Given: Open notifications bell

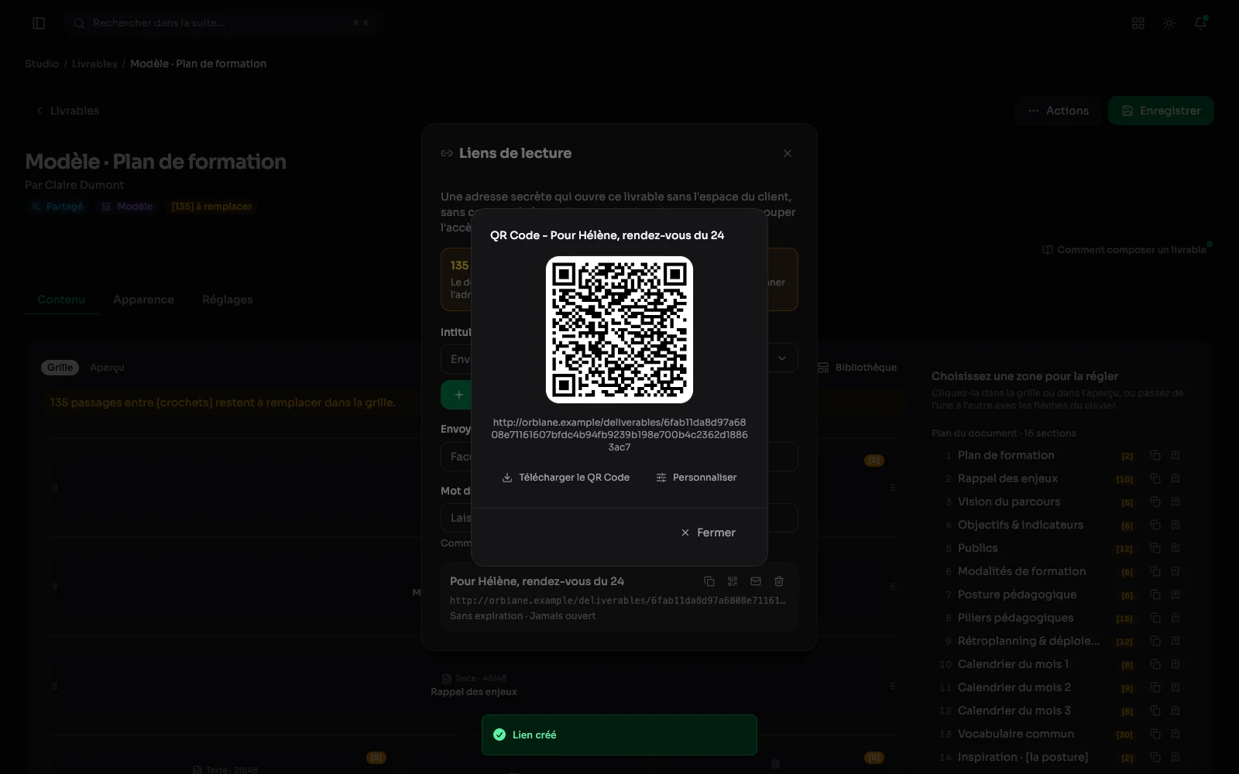Looking at the screenshot, I should click(1200, 23).
